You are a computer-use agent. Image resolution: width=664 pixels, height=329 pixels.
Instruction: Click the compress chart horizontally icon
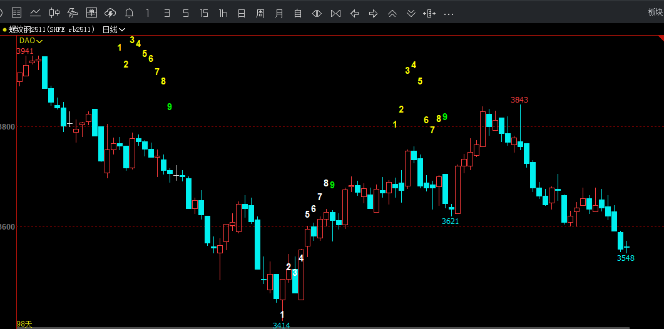[336, 14]
